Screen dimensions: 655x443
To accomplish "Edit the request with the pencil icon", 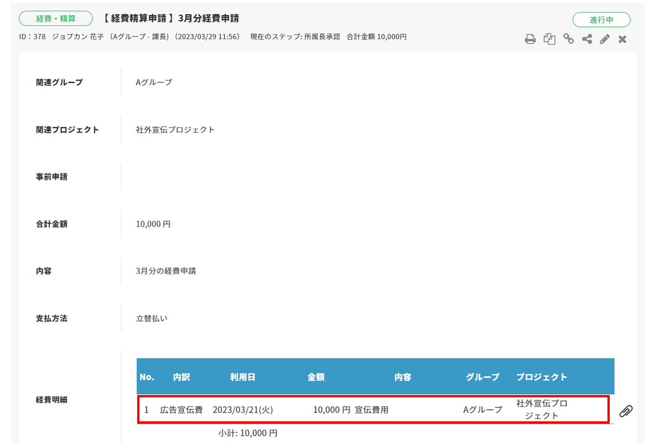I will click(605, 39).
